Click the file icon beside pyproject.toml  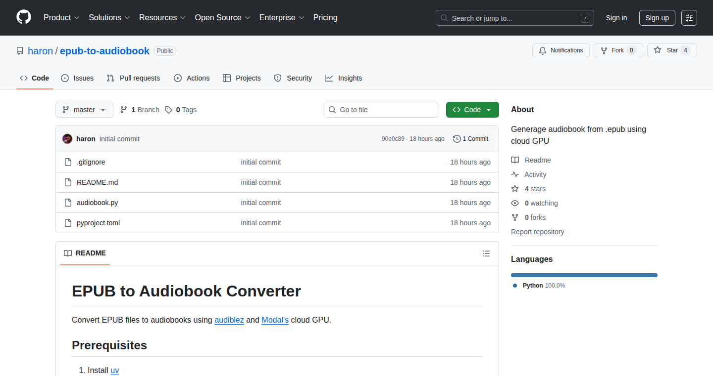point(68,223)
